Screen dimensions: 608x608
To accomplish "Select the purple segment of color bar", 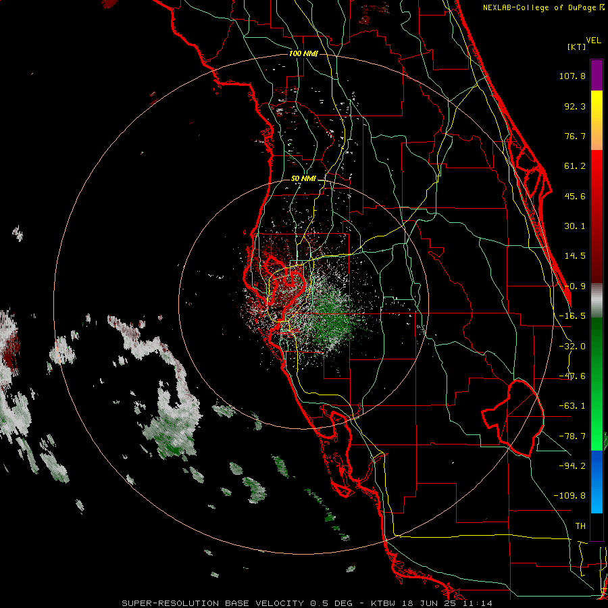I will click(x=597, y=75).
